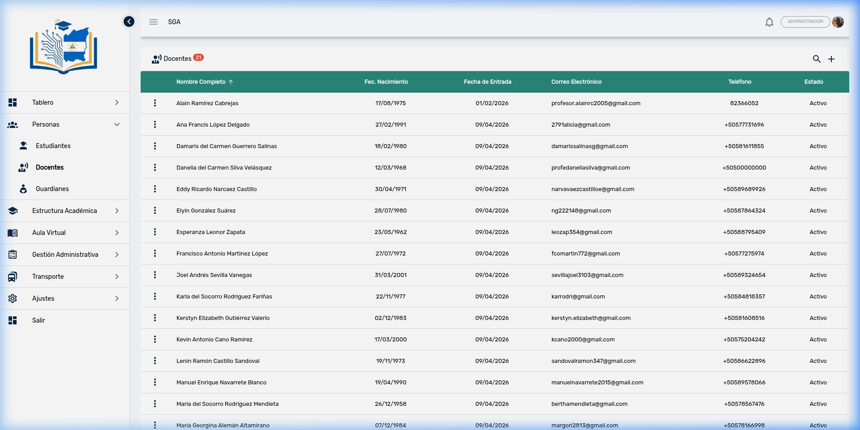The width and height of the screenshot is (860, 430).
Task: Select Guardianes in the sidebar
Action: tap(52, 189)
